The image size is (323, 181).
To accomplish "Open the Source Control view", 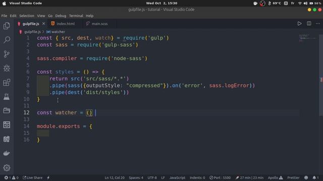I will pyautogui.click(x=7, y=54).
